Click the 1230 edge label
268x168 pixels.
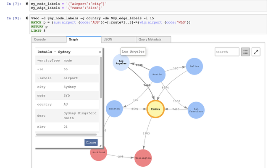pos(139,65)
